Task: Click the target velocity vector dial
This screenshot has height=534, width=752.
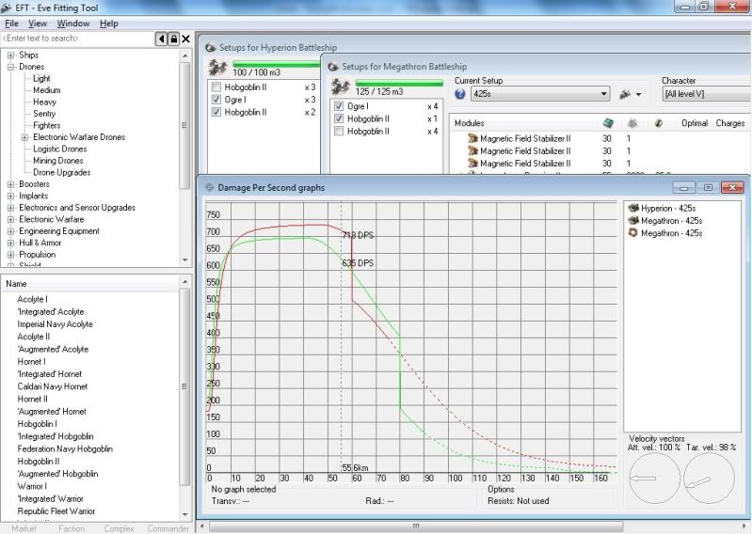Action: pyautogui.click(x=709, y=478)
